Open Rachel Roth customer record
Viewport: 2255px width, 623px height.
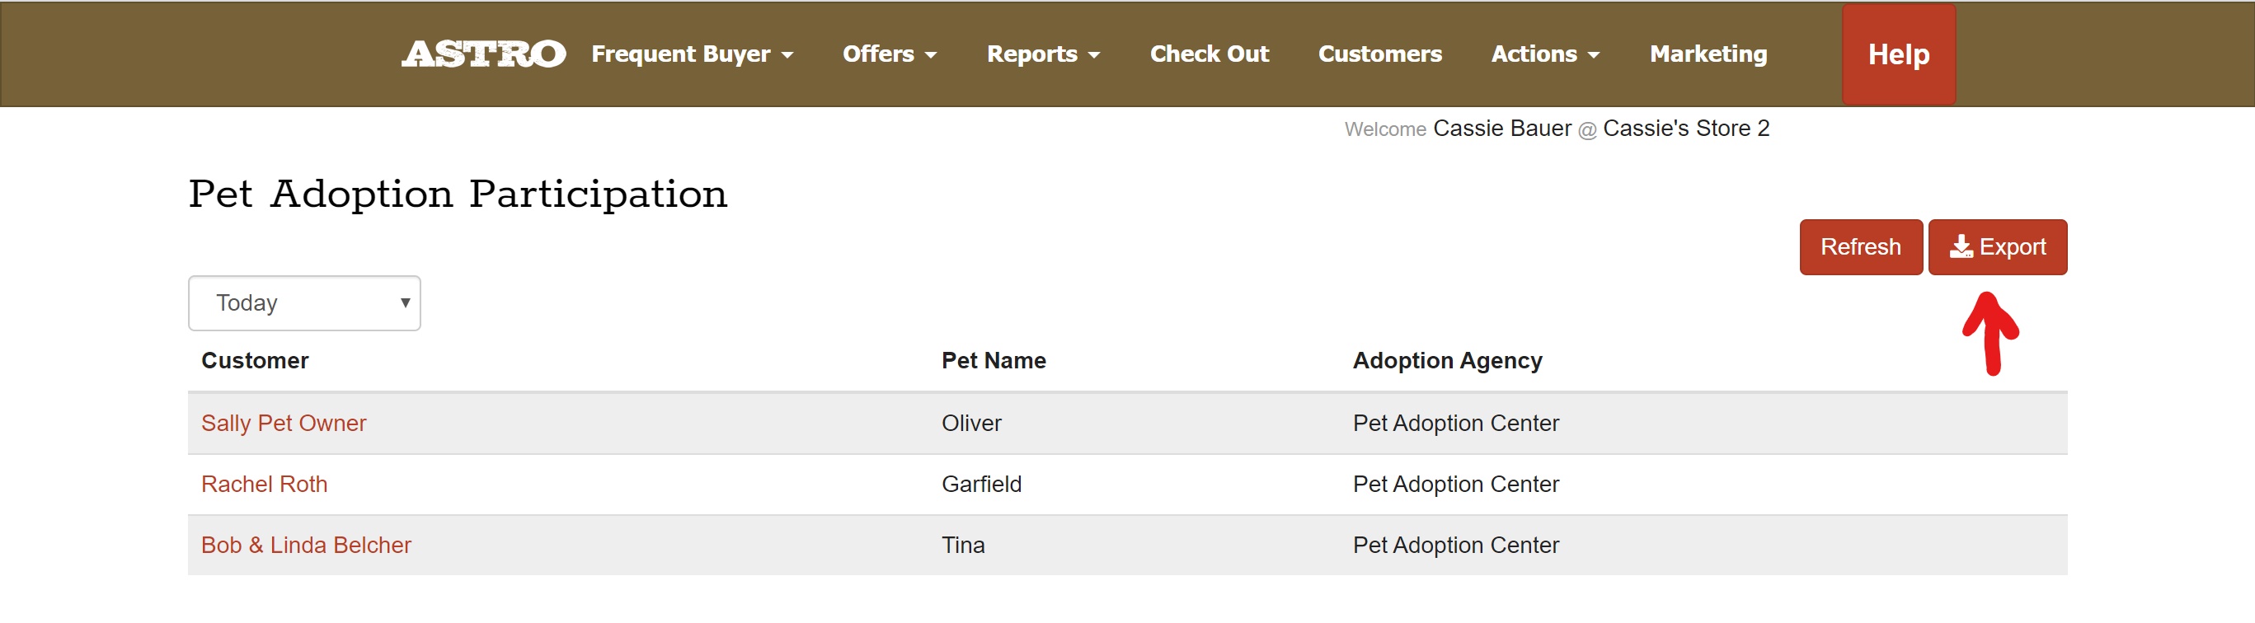point(265,484)
